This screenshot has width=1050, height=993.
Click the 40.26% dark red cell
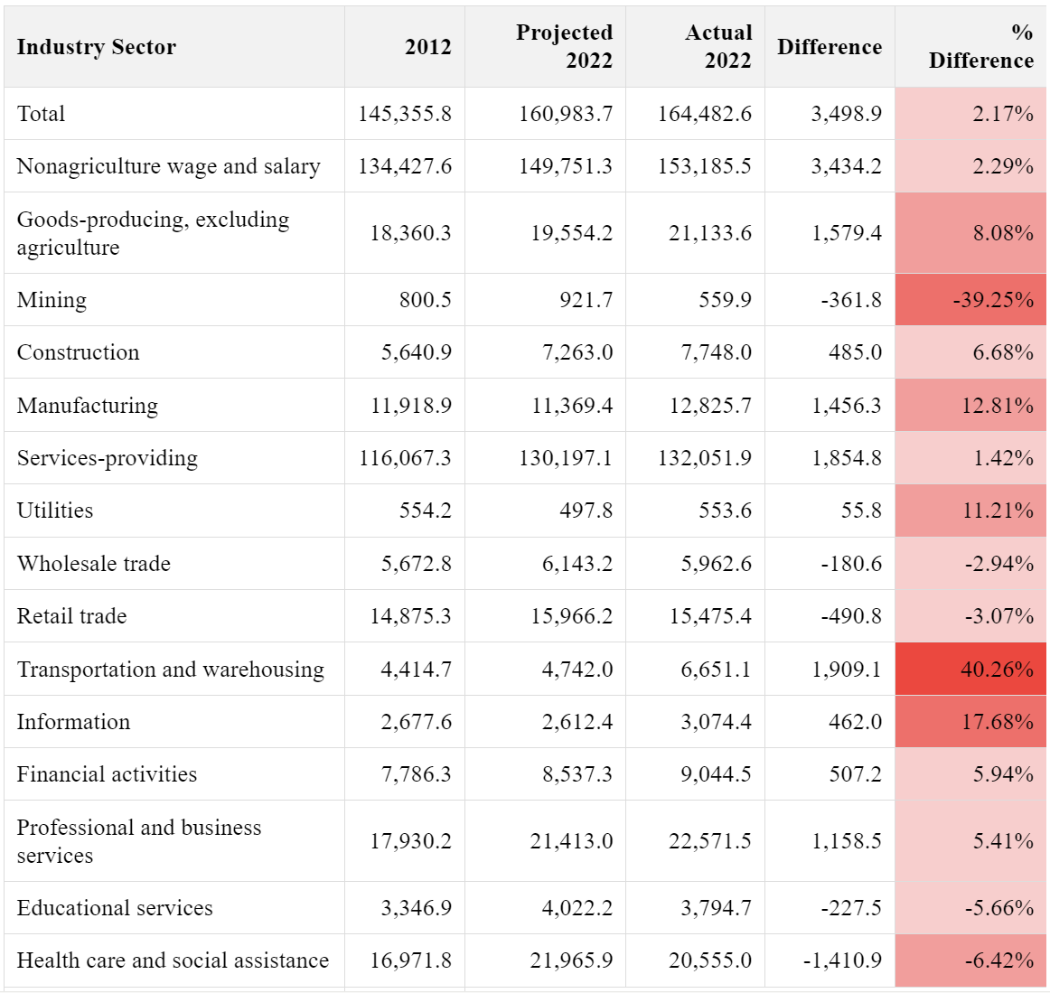coord(996,670)
